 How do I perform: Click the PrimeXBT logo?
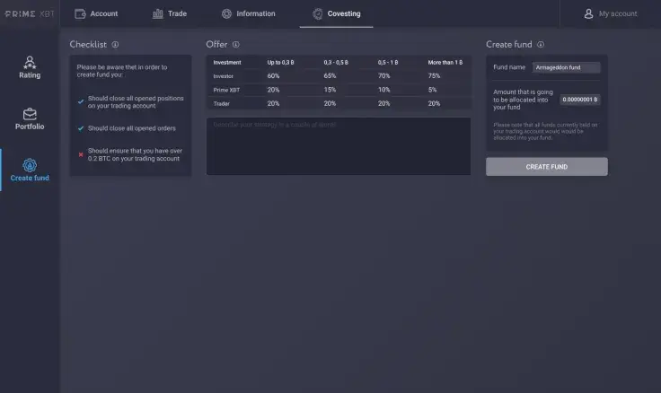click(x=30, y=13)
